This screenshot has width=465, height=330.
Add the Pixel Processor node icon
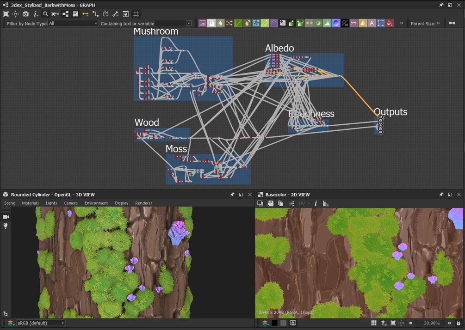[x=345, y=23]
